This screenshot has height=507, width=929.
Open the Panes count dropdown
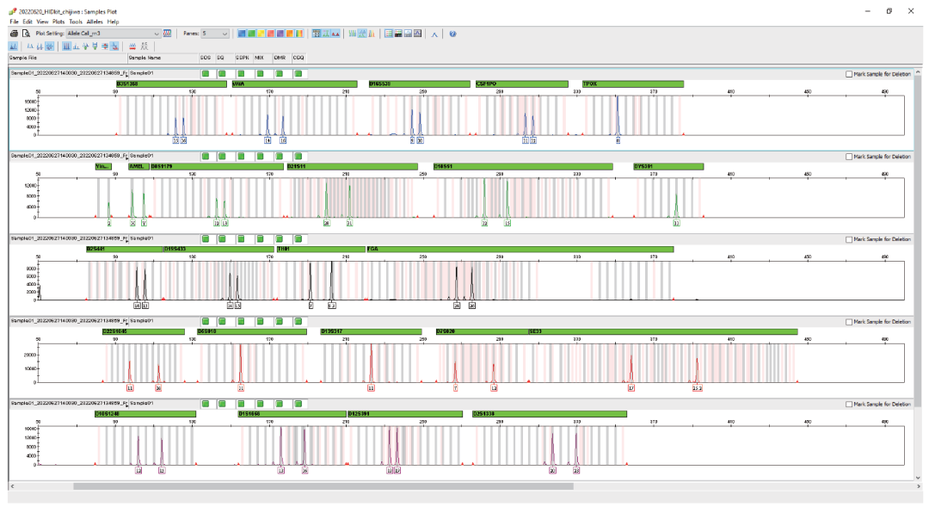(x=214, y=34)
